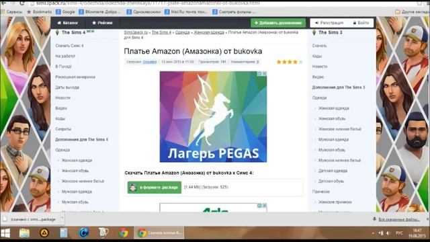Open Детская одежда under The Sims 3

[x=333, y=171]
